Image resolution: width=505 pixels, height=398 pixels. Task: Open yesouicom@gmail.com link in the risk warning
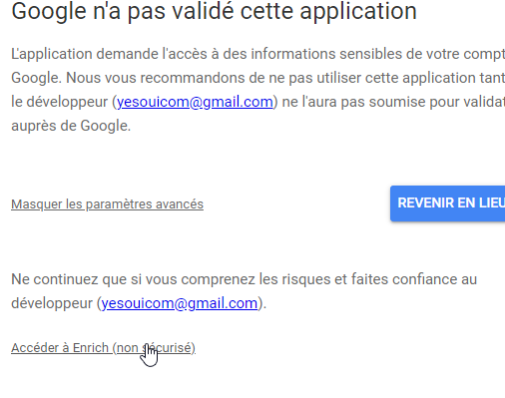click(x=180, y=303)
